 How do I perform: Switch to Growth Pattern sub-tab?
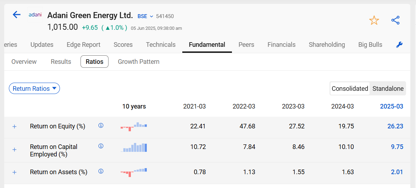(x=139, y=62)
